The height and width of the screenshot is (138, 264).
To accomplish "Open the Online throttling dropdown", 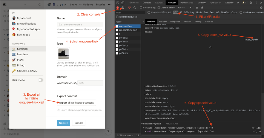I will [x=185, y=8].
